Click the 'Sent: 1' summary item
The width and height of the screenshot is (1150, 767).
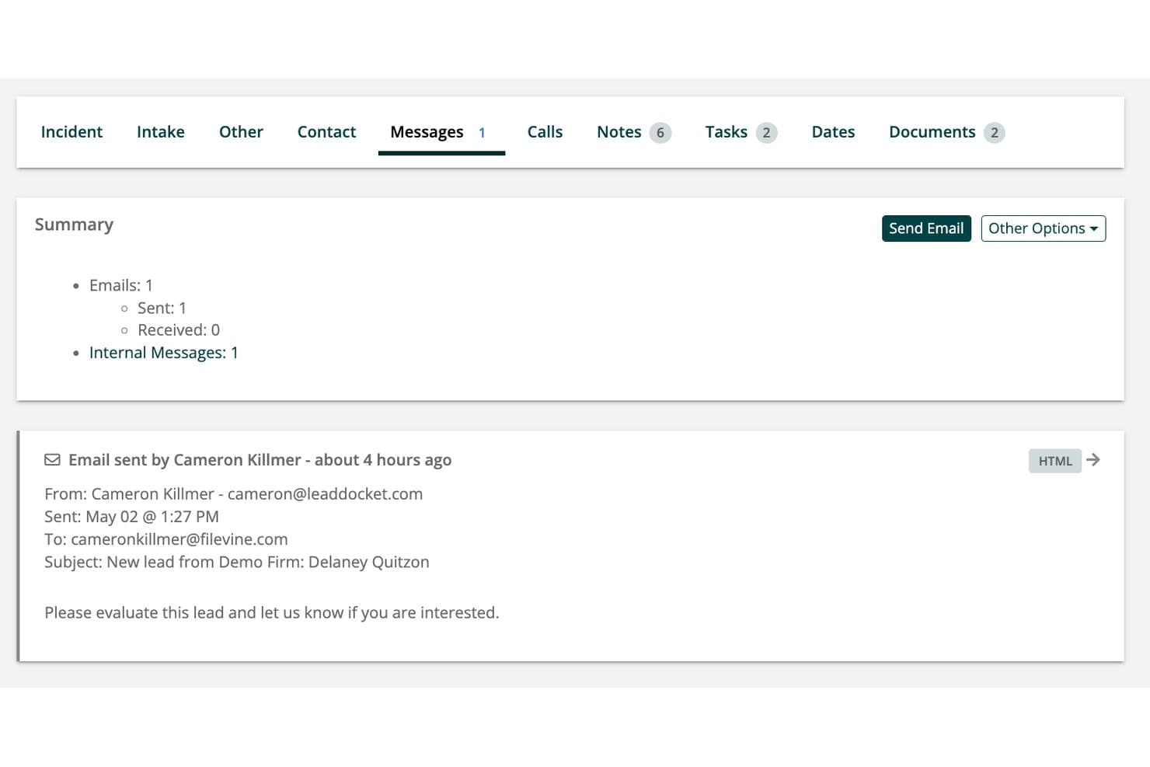162,308
